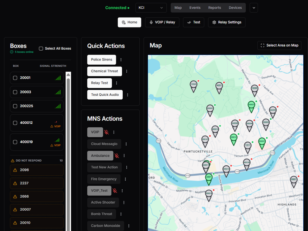Click the Test New Action button
The height and width of the screenshot is (231, 308).
[104, 167]
